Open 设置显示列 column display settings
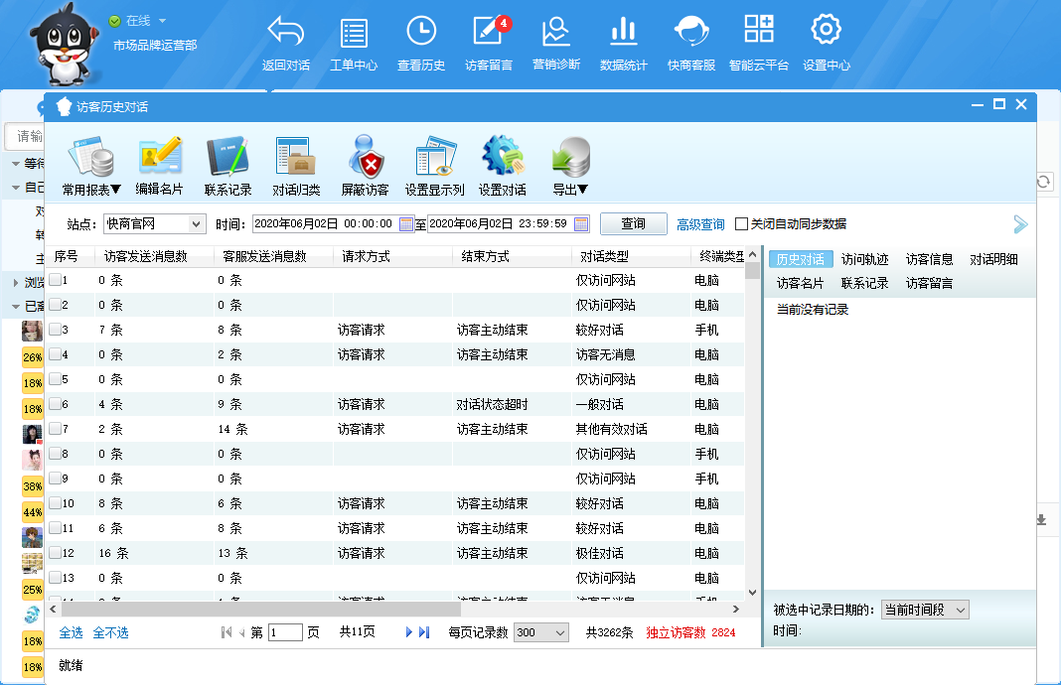 coord(434,164)
